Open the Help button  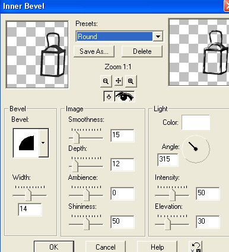[157, 247]
